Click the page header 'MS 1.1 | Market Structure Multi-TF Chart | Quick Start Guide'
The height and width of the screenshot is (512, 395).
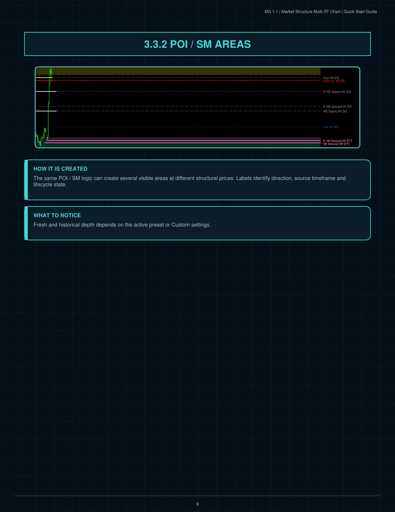(x=321, y=11)
